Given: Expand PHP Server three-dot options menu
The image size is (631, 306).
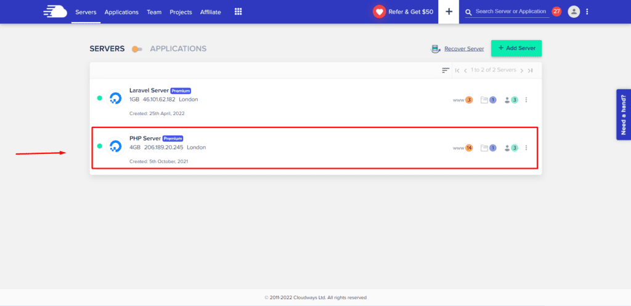Looking at the screenshot, I should 526,148.
